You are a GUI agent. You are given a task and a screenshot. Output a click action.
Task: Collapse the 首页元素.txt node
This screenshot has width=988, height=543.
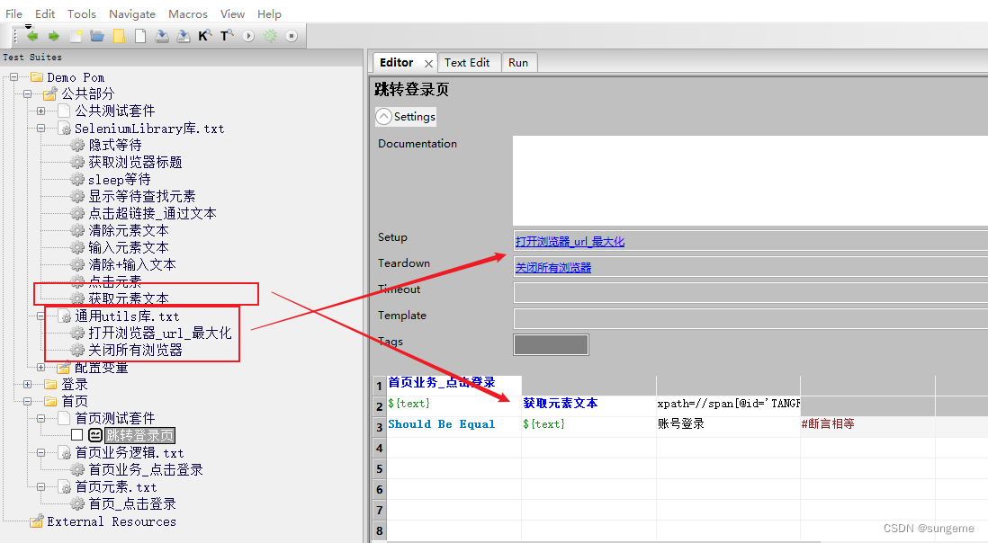(41, 487)
